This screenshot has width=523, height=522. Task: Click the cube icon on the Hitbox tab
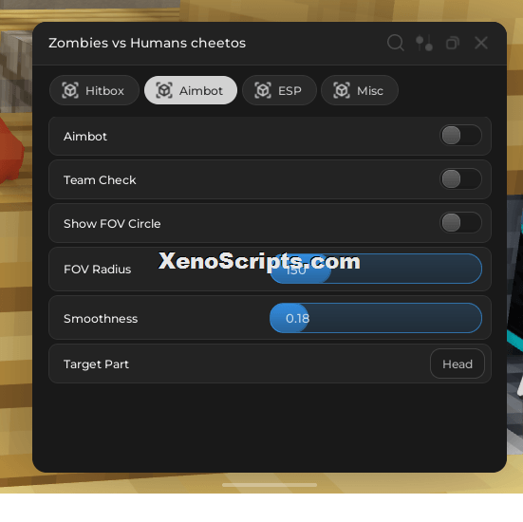70,90
